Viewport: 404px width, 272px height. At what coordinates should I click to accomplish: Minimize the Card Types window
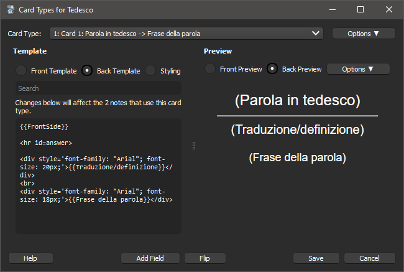tap(333, 9)
